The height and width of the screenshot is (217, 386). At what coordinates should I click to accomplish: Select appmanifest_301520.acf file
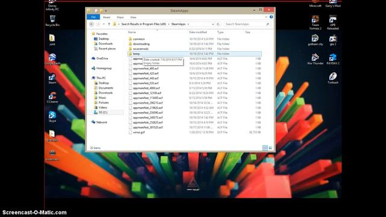click(x=148, y=127)
